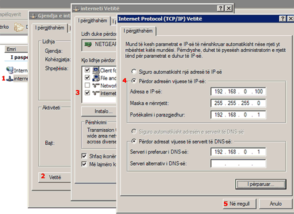
Task: Click the 'Maska e nënrrjetit' input field
Action: tap(238, 103)
